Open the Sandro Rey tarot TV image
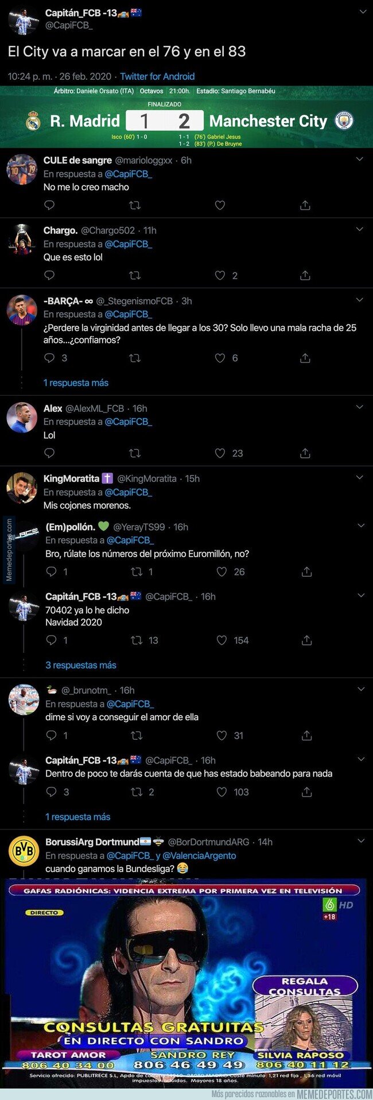 (187, 980)
